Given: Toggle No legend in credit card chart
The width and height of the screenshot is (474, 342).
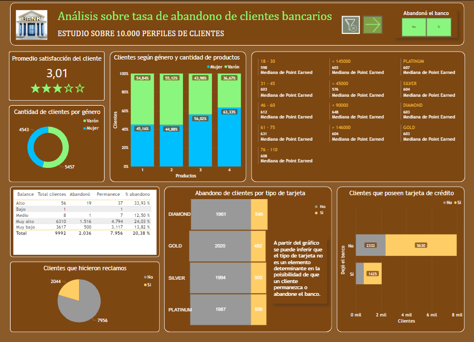Looking at the screenshot, I should point(443,203).
